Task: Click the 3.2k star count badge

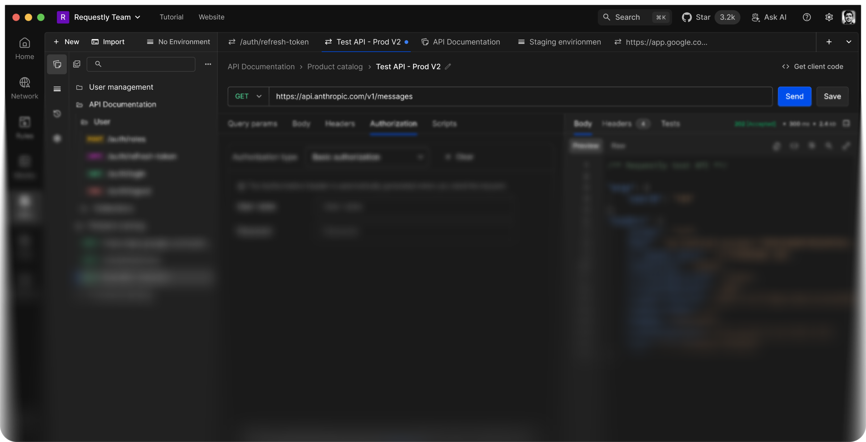Action: point(727,17)
